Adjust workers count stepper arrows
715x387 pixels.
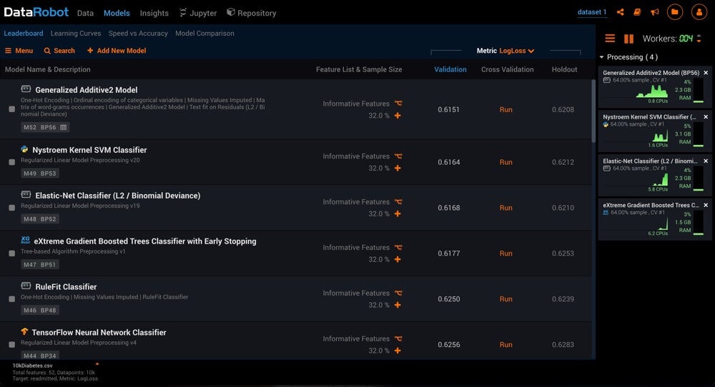(x=699, y=39)
